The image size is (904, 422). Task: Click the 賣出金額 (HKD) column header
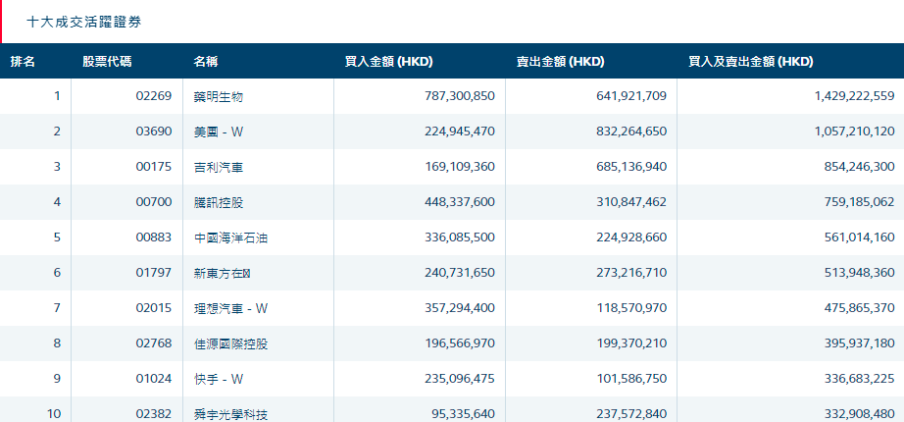tap(561, 62)
